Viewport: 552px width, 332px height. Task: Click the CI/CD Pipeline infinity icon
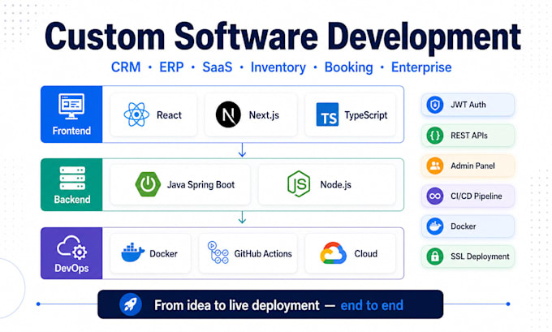tap(435, 196)
